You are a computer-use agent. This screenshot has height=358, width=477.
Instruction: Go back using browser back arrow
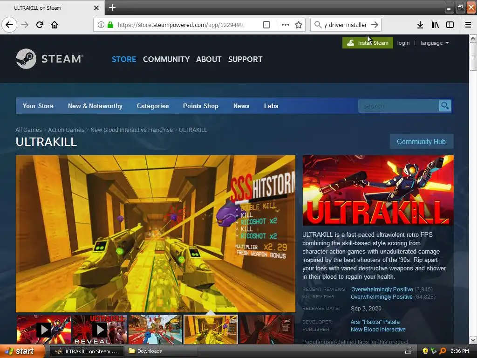(9, 25)
